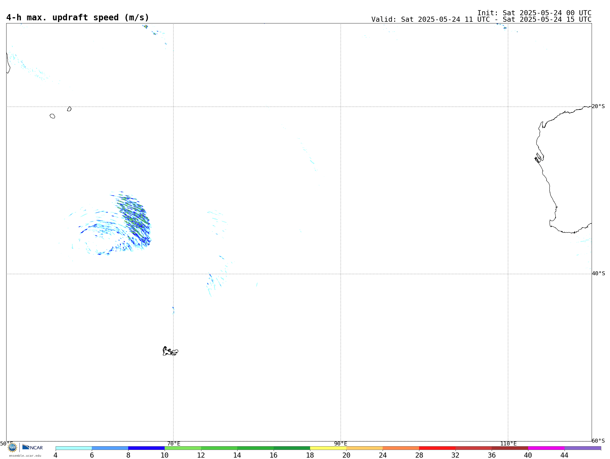
Task: Select the light blue 6-8 colorbar swatch
Action: click(110, 448)
